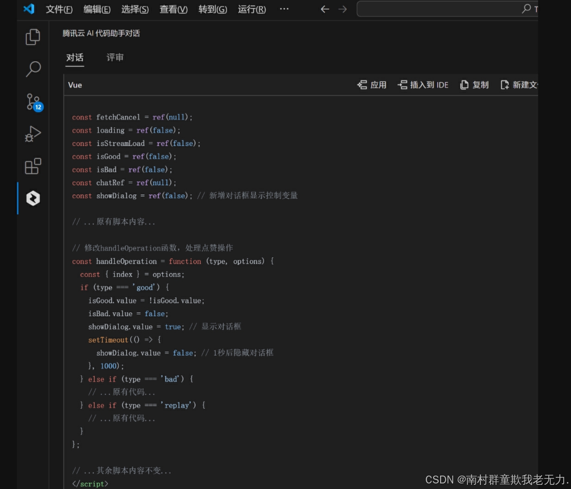This screenshot has height=489, width=571.
Task: Open Run and Debug view
Action: click(33, 134)
